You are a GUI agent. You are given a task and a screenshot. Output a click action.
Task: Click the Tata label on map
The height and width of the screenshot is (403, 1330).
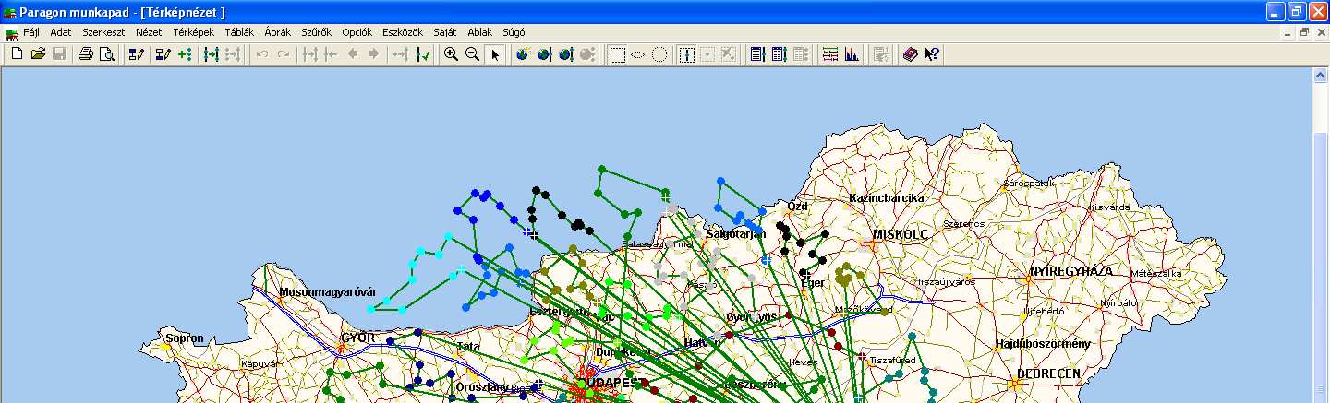pos(468,347)
